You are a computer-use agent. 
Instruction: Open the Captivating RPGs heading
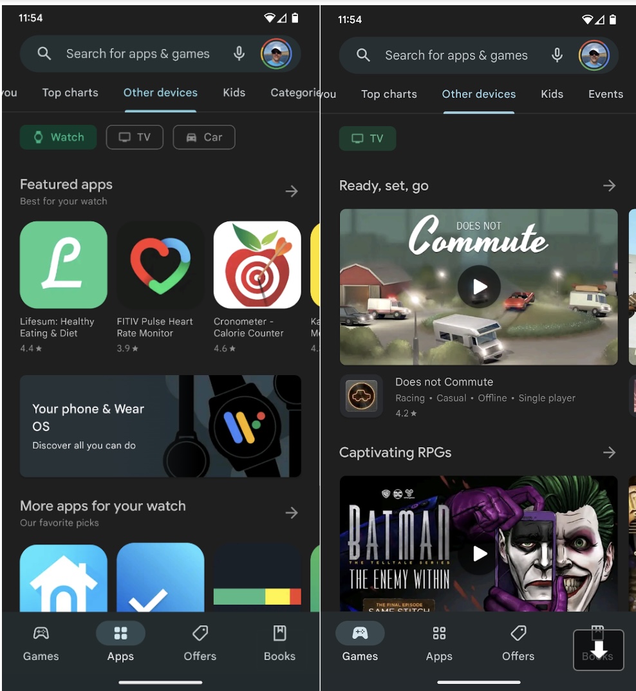pos(395,452)
